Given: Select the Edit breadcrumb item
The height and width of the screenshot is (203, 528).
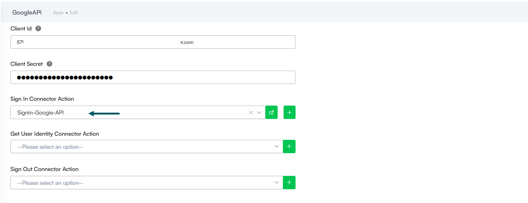Looking at the screenshot, I should 74,13.
